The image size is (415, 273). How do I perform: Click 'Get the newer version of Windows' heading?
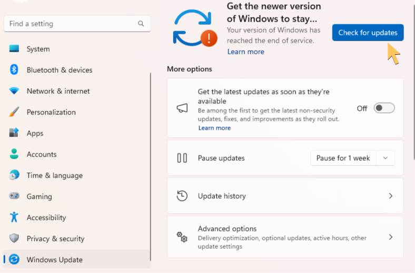click(274, 12)
